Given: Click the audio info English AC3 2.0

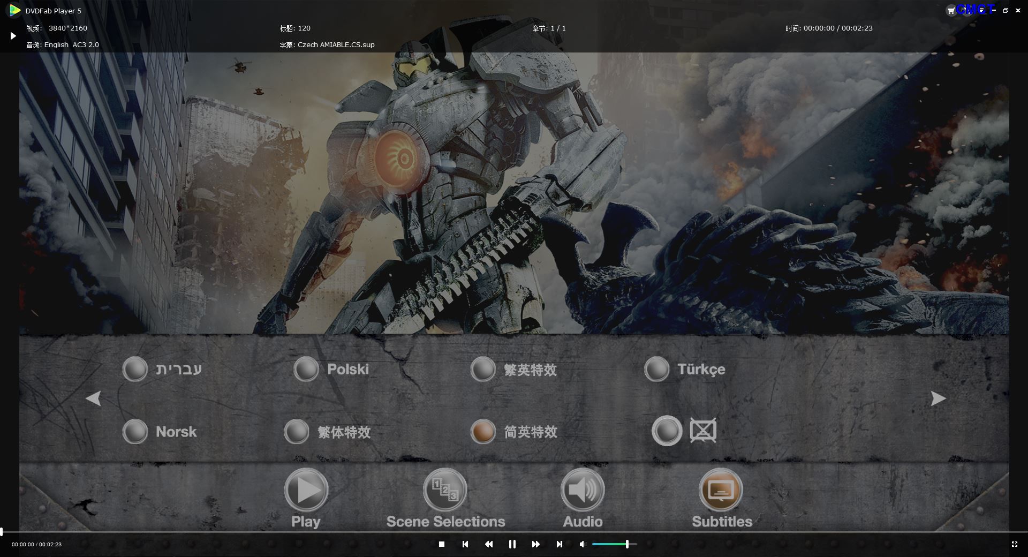Looking at the screenshot, I should pos(63,45).
